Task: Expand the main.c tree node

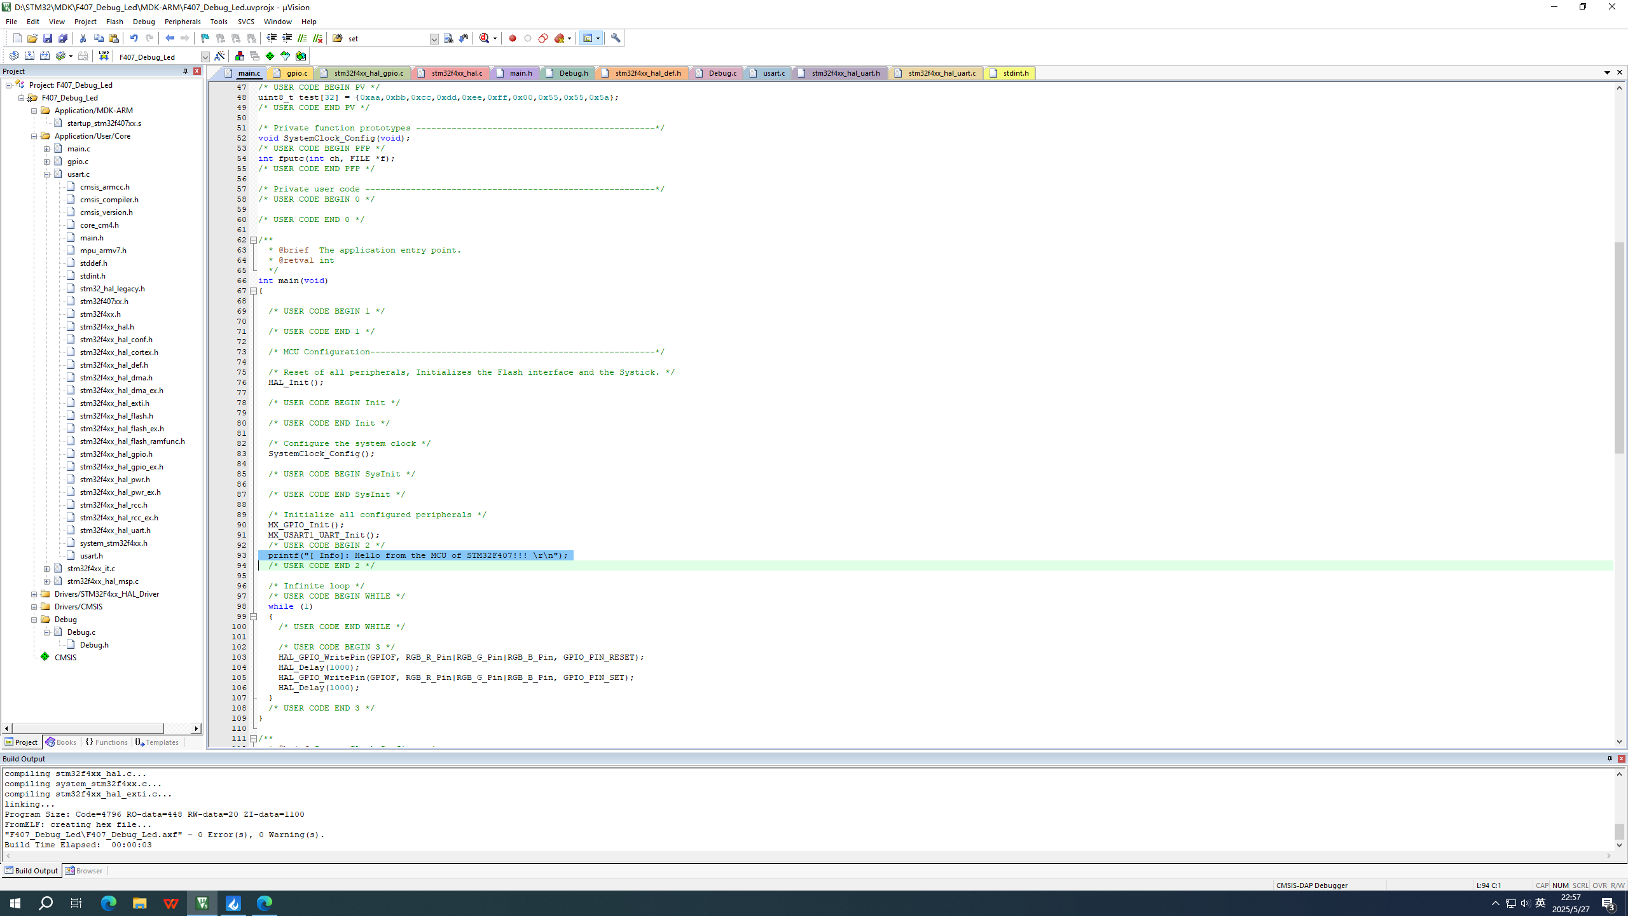Action: [x=46, y=149]
